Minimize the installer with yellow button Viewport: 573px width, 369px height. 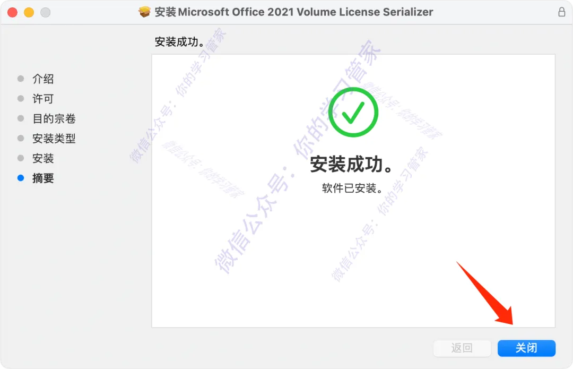coord(29,12)
